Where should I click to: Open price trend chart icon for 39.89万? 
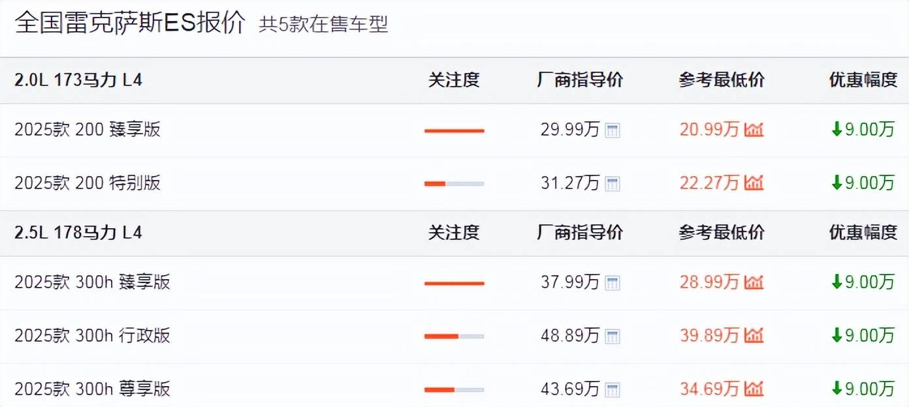754,336
